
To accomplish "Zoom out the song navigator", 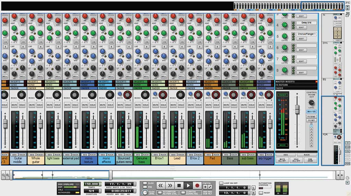I will click(3, 175).
